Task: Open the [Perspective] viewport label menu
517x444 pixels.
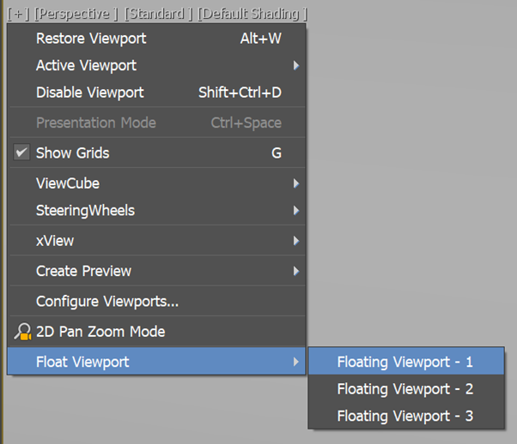Action: pyautogui.click(x=76, y=14)
